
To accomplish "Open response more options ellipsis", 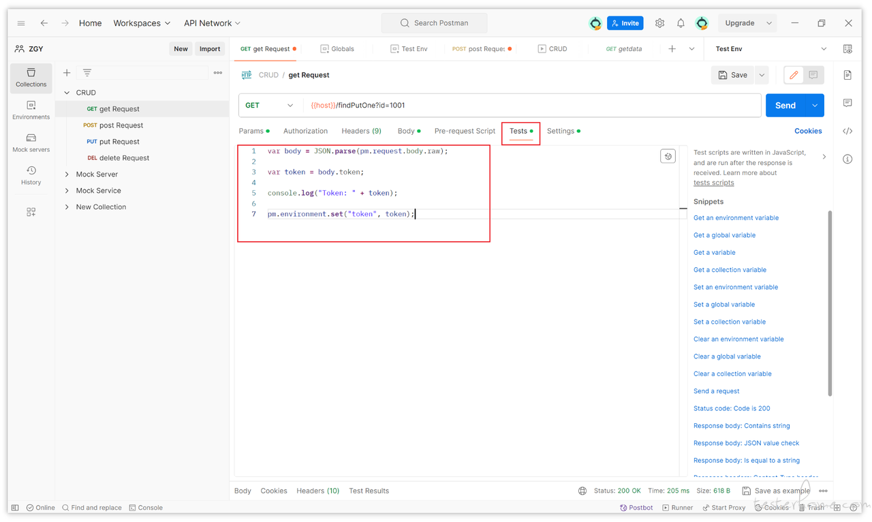I will coord(823,491).
